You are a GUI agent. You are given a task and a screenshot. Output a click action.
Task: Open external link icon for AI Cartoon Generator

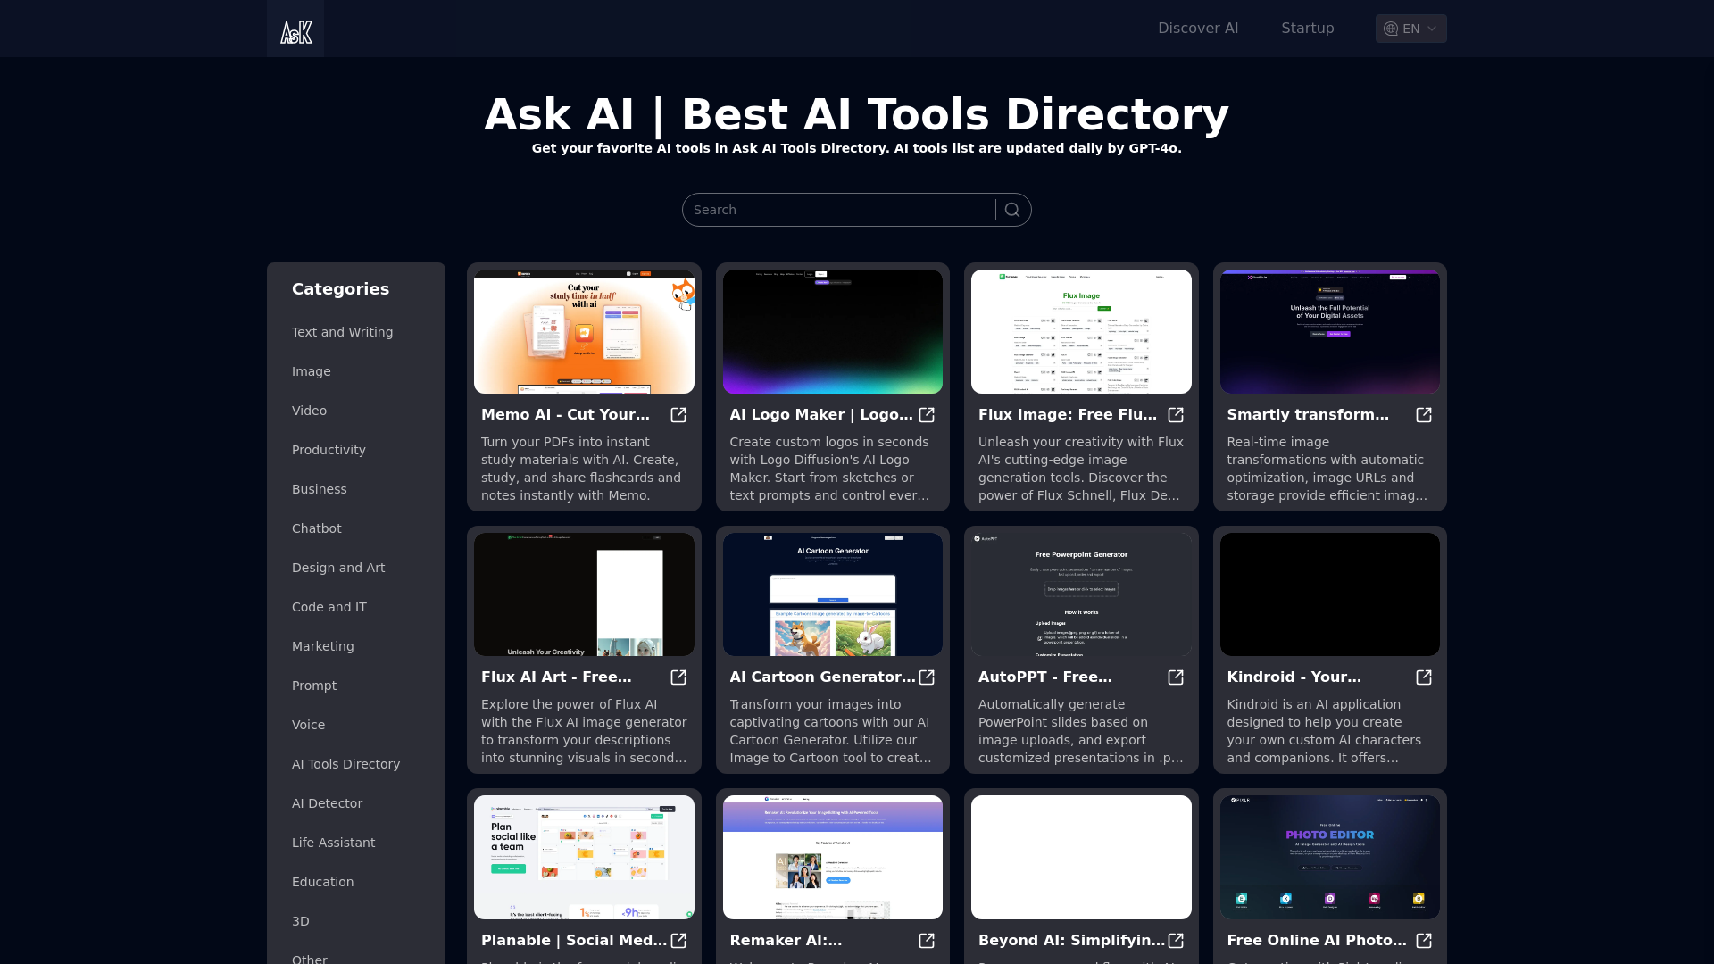[x=927, y=677]
